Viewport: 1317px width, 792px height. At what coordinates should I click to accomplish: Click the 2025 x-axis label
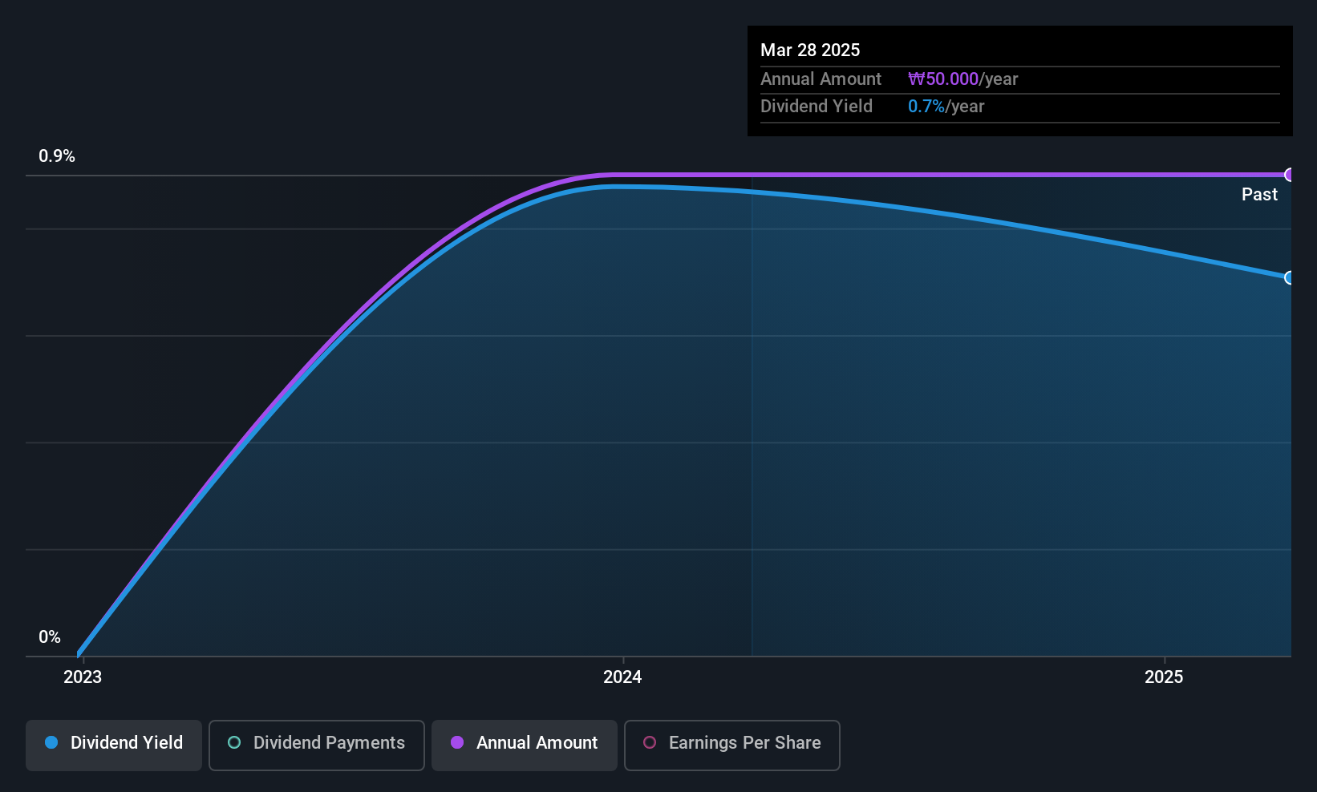[1164, 677]
